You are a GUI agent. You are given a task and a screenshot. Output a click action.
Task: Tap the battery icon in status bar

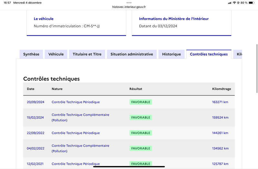click(x=252, y=3)
